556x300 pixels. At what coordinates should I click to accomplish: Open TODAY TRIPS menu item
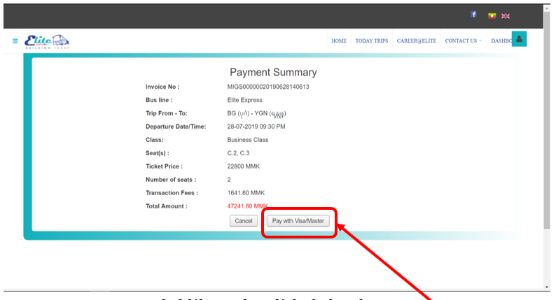[x=371, y=41]
